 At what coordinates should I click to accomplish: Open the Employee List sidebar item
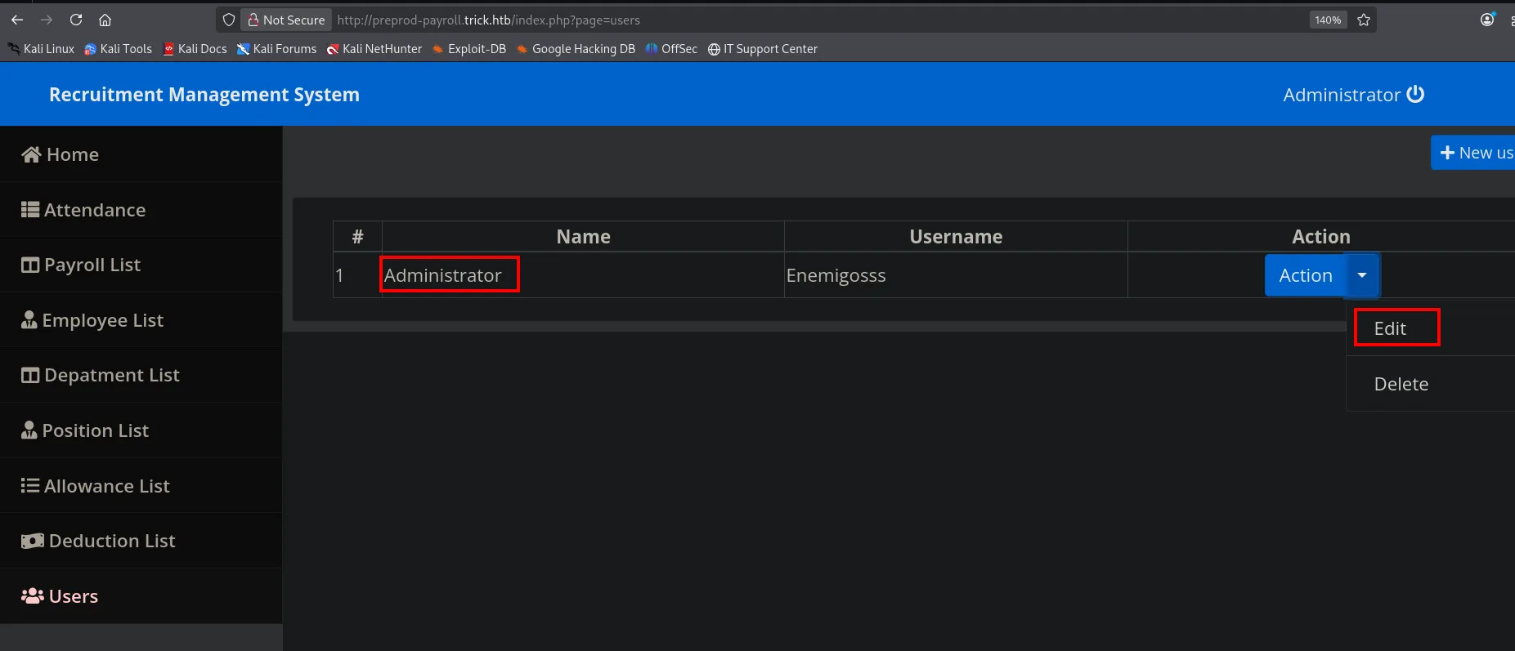point(141,320)
